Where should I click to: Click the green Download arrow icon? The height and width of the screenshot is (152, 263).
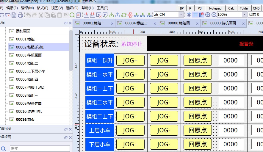point(111,15)
